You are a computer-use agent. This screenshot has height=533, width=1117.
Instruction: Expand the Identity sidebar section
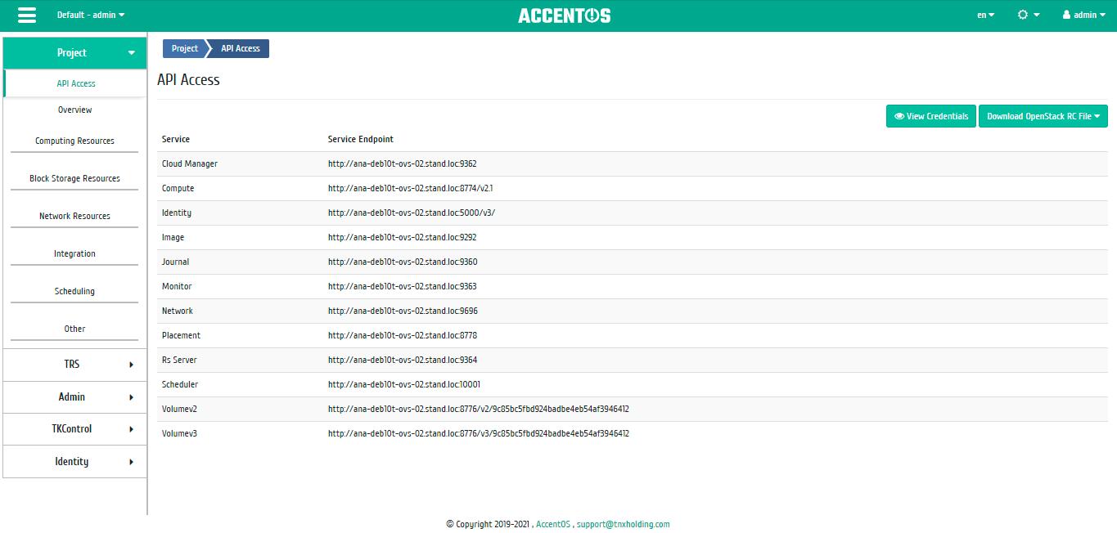pyautogui.click(x=75, y=461)
